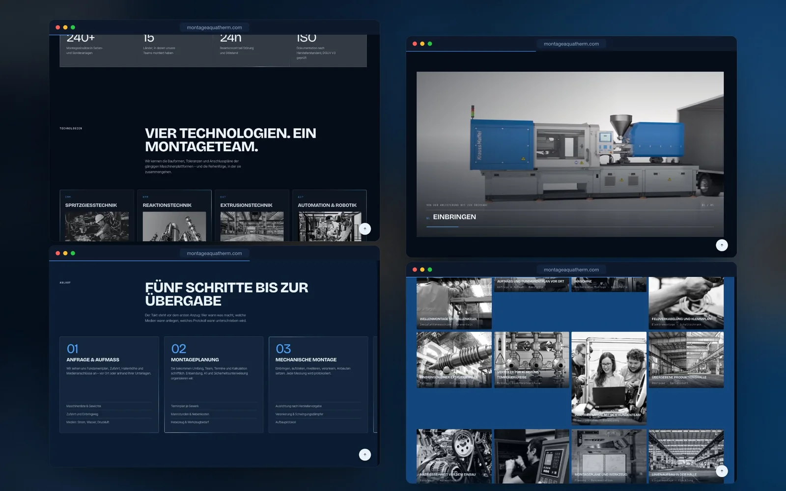Click the Fünf Schritte bis zur Übergabe heading

[x=226, y=294]
